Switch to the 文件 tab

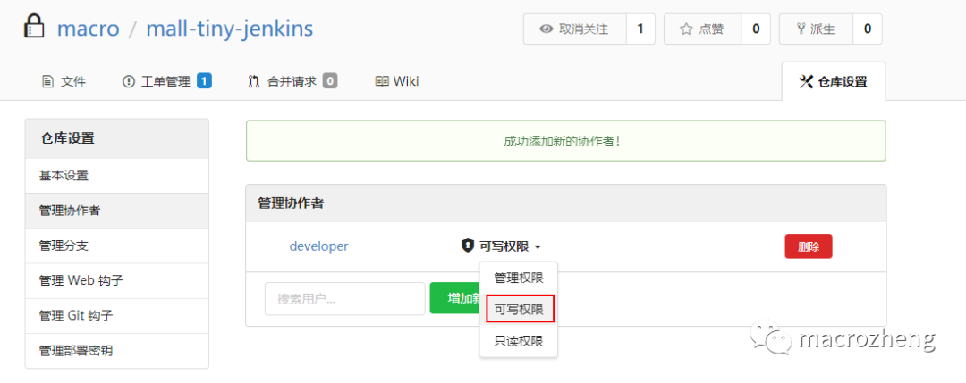click(64, 81)
